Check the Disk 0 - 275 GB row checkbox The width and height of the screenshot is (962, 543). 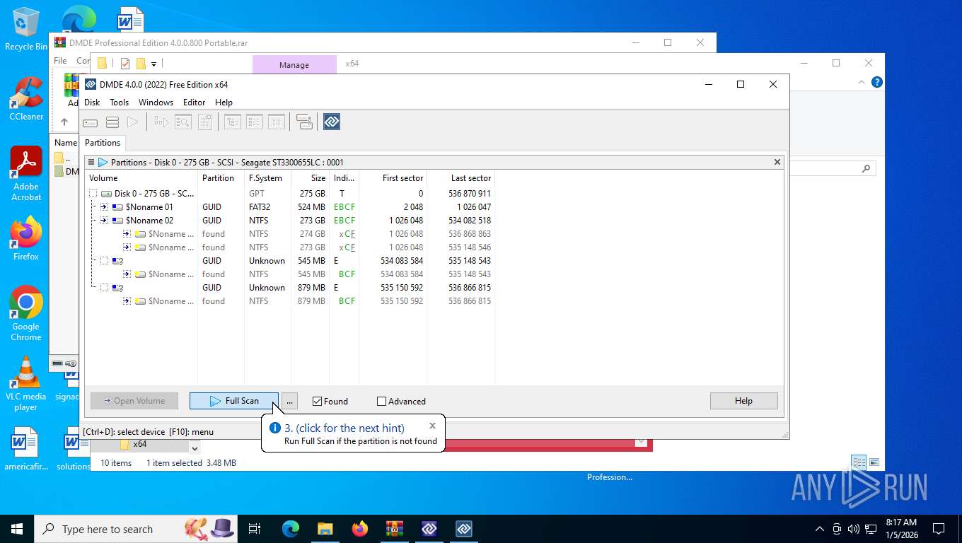[x=93, y=193]
